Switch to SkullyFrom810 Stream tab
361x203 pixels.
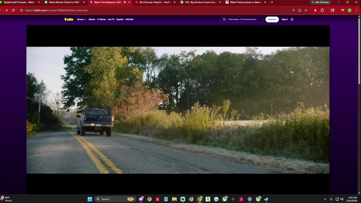click(19, 2)
